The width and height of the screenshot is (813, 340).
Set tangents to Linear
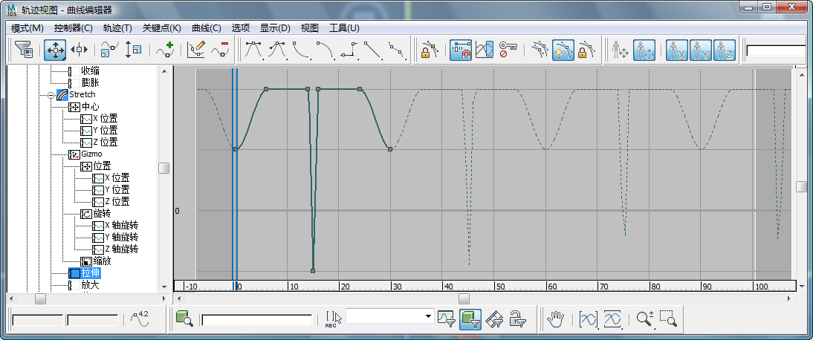pos(373,50)
